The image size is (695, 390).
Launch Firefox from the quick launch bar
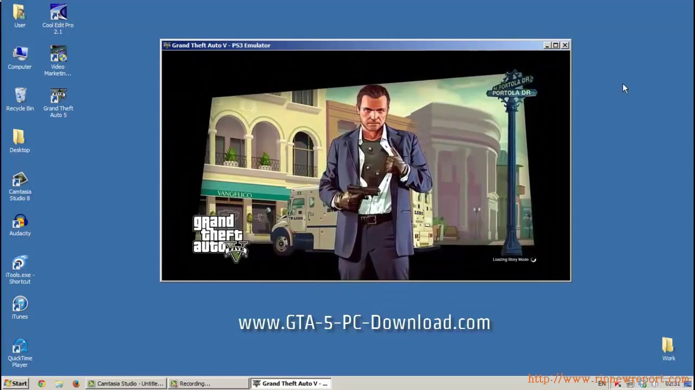(x=76, y=383)
